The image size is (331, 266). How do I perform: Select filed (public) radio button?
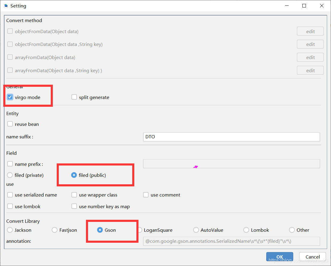point(74,175)
